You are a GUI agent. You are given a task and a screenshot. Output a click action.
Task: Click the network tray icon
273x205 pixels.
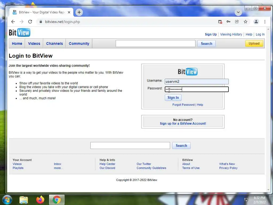(x=246, y=200)
